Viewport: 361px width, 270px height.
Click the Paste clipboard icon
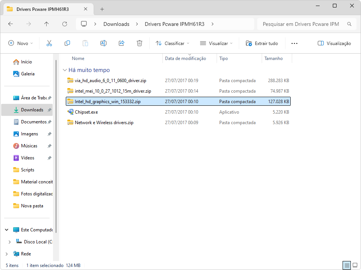(x=85, y=43)
